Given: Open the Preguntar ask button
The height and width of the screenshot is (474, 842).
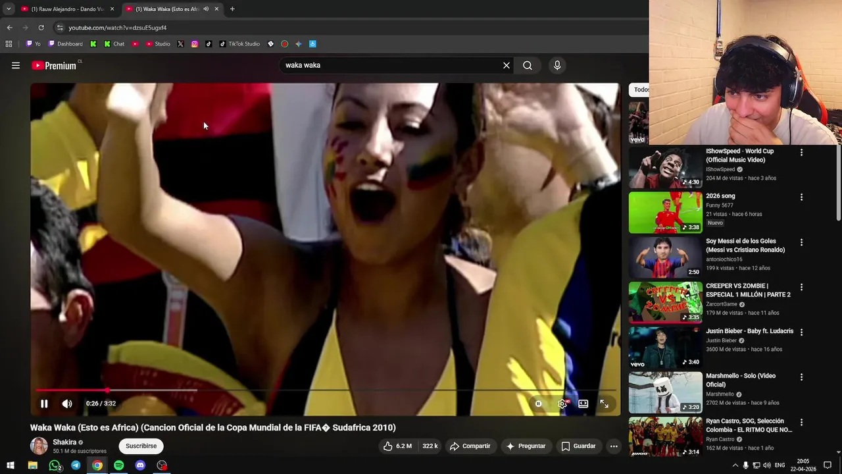Looking at the screenshot, I should (525, 446).
